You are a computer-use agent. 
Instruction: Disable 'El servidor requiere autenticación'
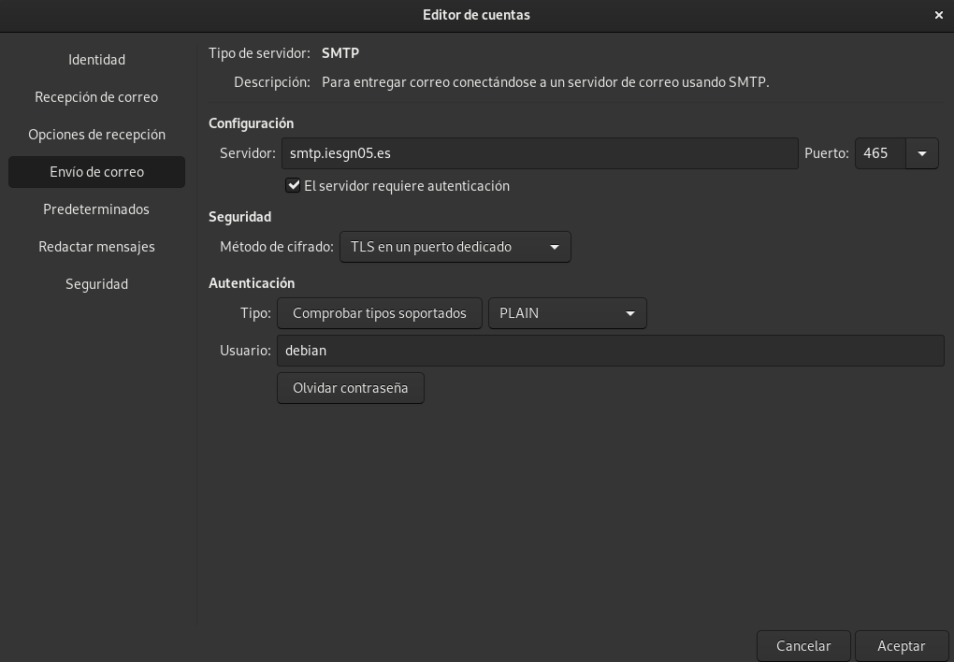[294, 185]
